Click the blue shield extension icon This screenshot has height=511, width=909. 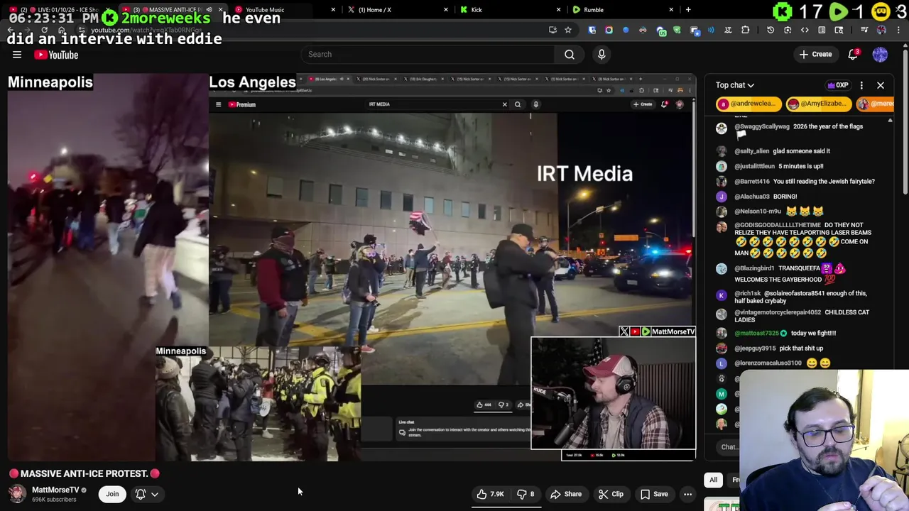[x=592, y=30]
